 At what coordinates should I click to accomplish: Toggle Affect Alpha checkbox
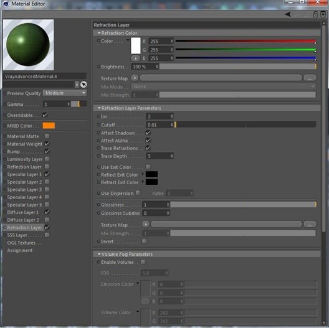coord(148,140)
